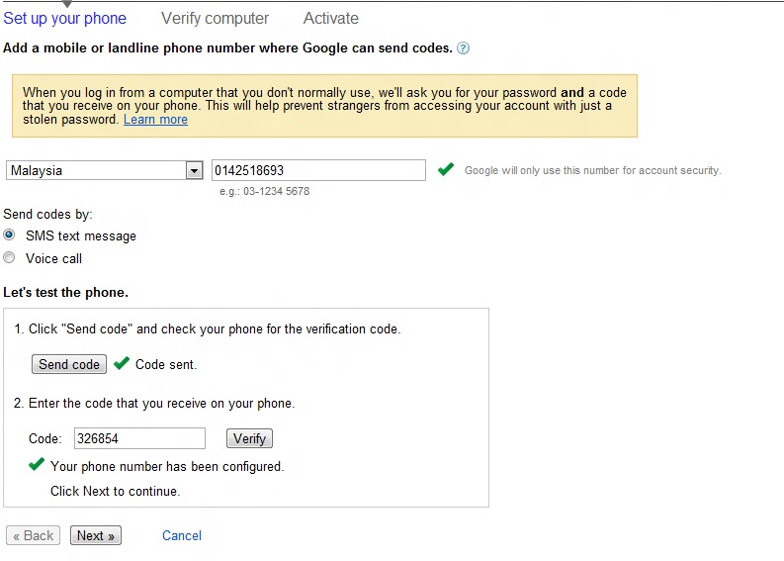Screen dimensions: 784x561
Task: Go to Verify computer step
Action: [215, 18]
